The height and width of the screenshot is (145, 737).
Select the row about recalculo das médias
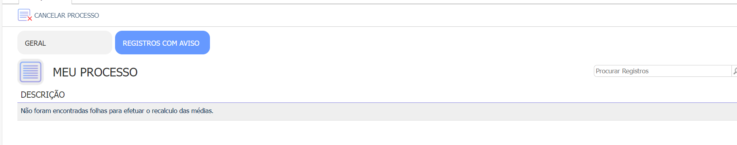377,111
